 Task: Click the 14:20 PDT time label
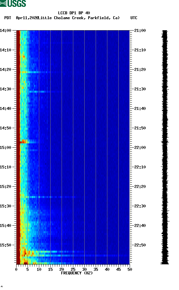pyautogui.click(x=6, y=70)
